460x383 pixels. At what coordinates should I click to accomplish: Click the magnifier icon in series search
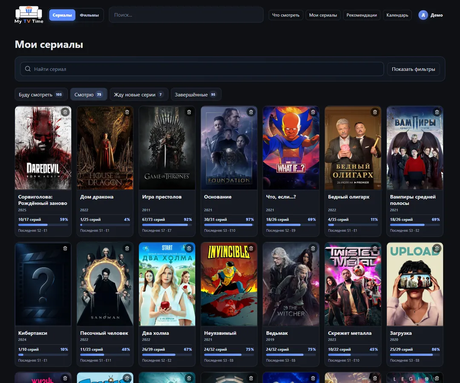[28, 69]
